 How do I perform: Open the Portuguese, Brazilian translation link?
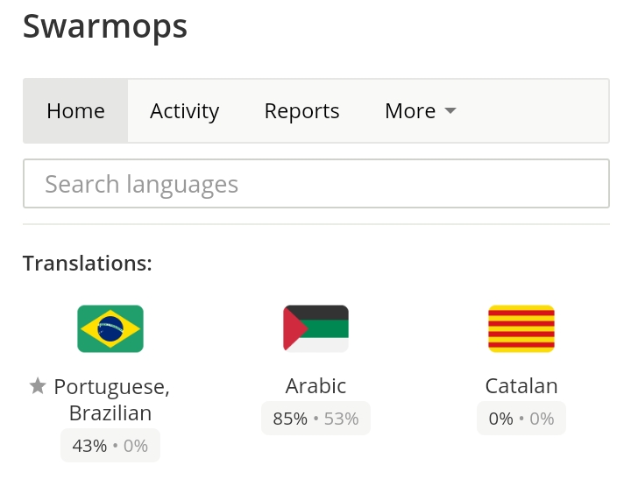(x=111, y=400)
